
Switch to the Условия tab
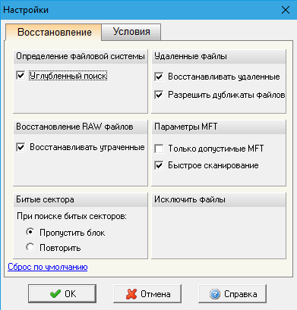(x=131, y=32)
